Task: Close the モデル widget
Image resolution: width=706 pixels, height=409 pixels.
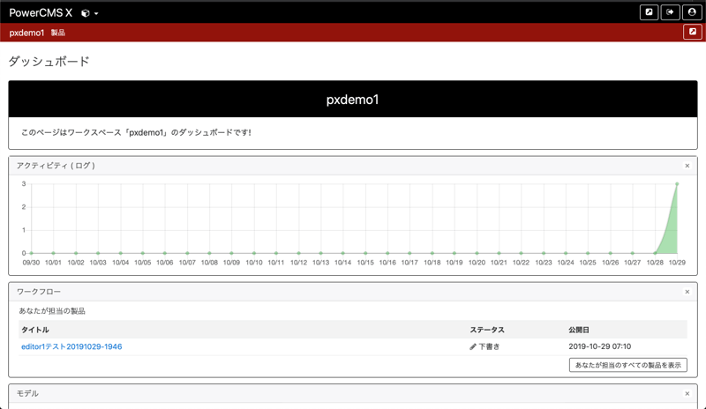Action: [687, 394]
